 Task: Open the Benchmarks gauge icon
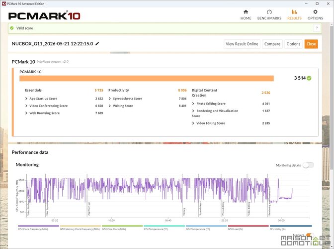click(269, 12)
